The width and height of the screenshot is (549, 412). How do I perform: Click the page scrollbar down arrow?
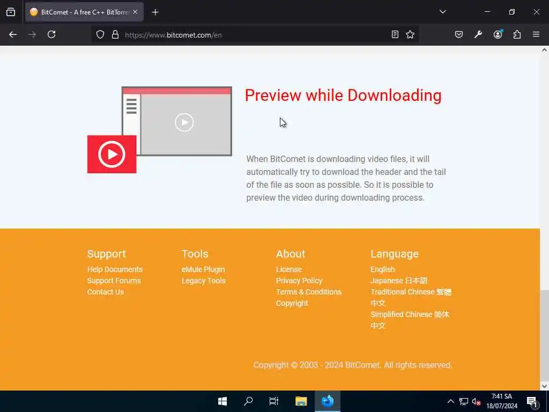pyautogui.click(x=544, y=386)
